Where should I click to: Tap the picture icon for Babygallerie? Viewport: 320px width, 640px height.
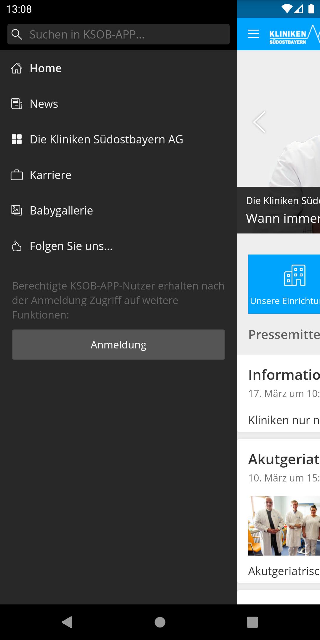point(17,210)
